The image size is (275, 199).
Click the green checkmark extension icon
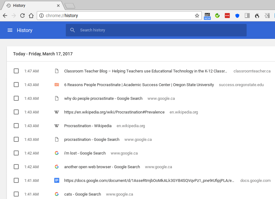[x=217, y=16]
